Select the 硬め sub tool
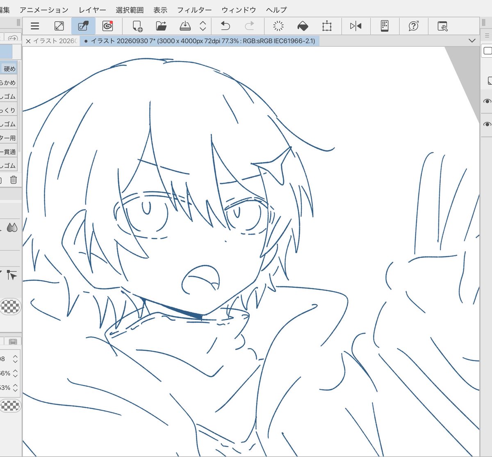Screen dimensions: 492x457 pyautogui.click(x=9, y=69)
